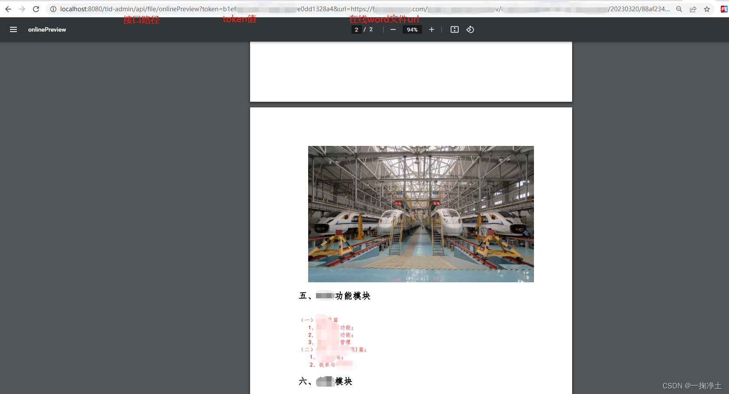Viewport: 729px width, 394px height.
Task: Click the 94% zoom level field
Action: pos(412,29)
